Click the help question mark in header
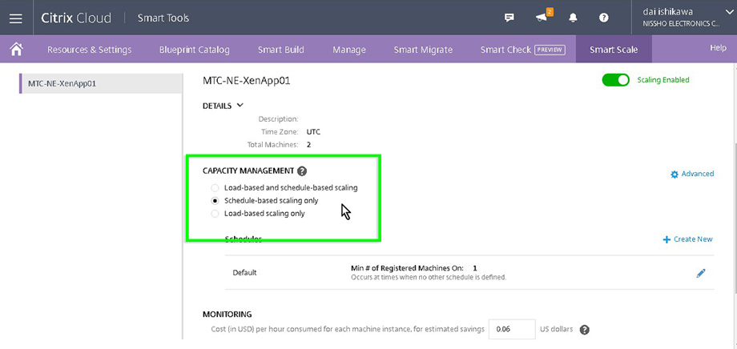The image size is (737, 349). [x=603, y=18]
